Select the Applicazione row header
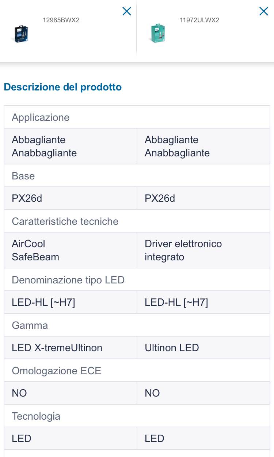274x457 pixels. [41, 118]
